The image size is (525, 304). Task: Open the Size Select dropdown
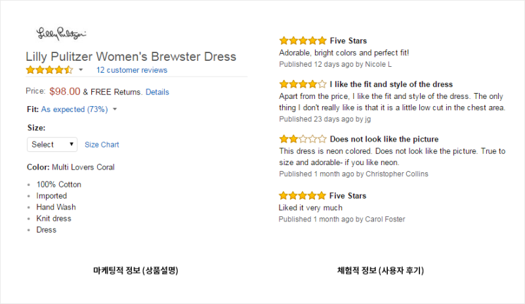pos(52,145)
